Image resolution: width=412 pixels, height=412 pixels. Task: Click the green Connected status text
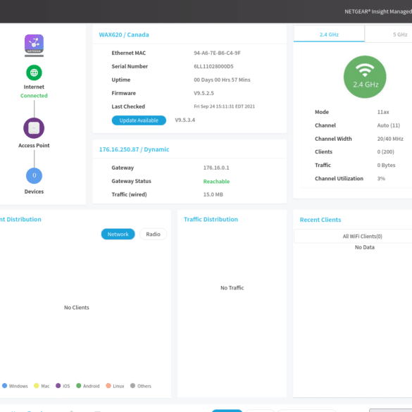(x=34, y=96)
